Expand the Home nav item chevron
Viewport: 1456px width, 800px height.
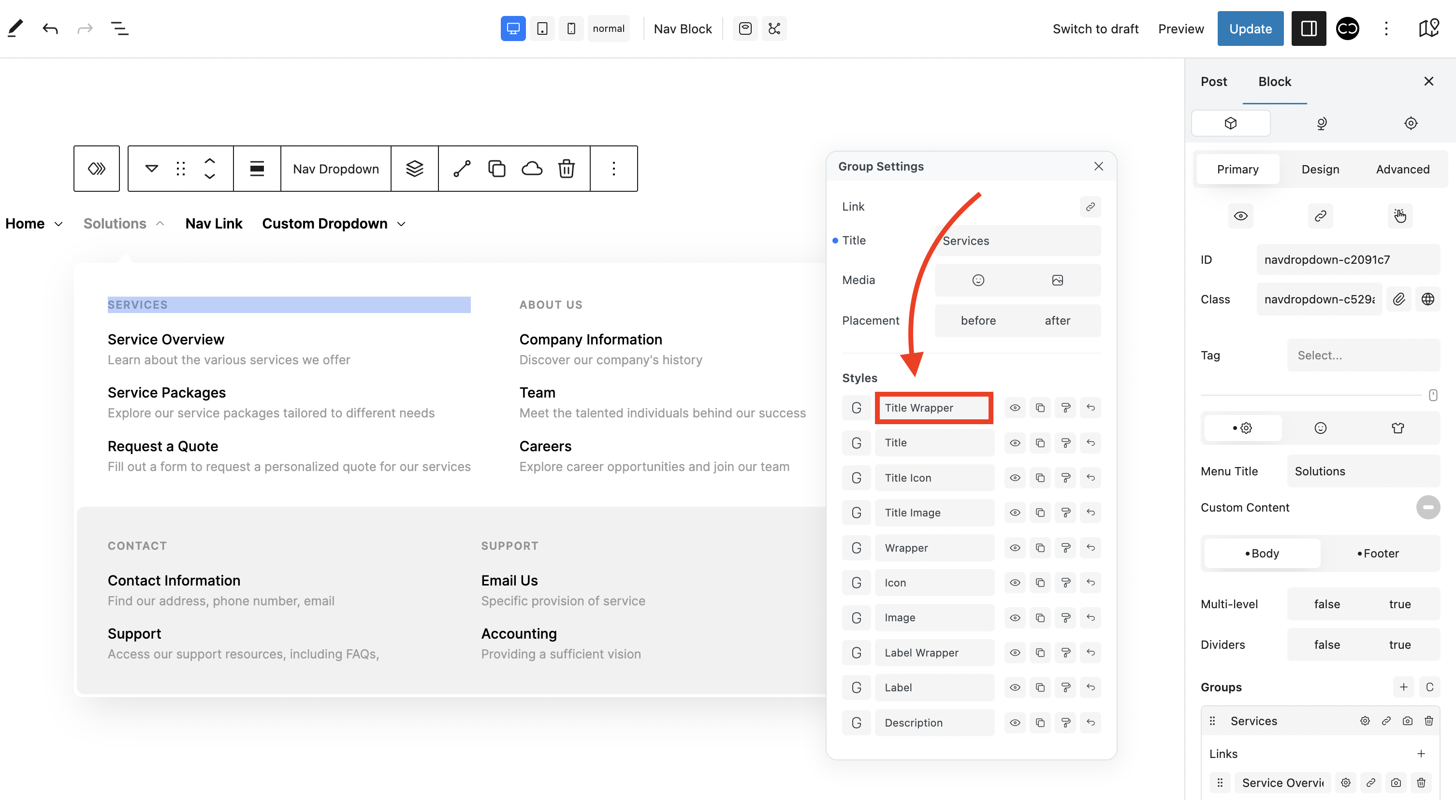pos(58,224)
